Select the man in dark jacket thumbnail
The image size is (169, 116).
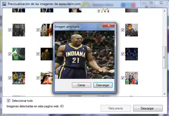[47, 54]
